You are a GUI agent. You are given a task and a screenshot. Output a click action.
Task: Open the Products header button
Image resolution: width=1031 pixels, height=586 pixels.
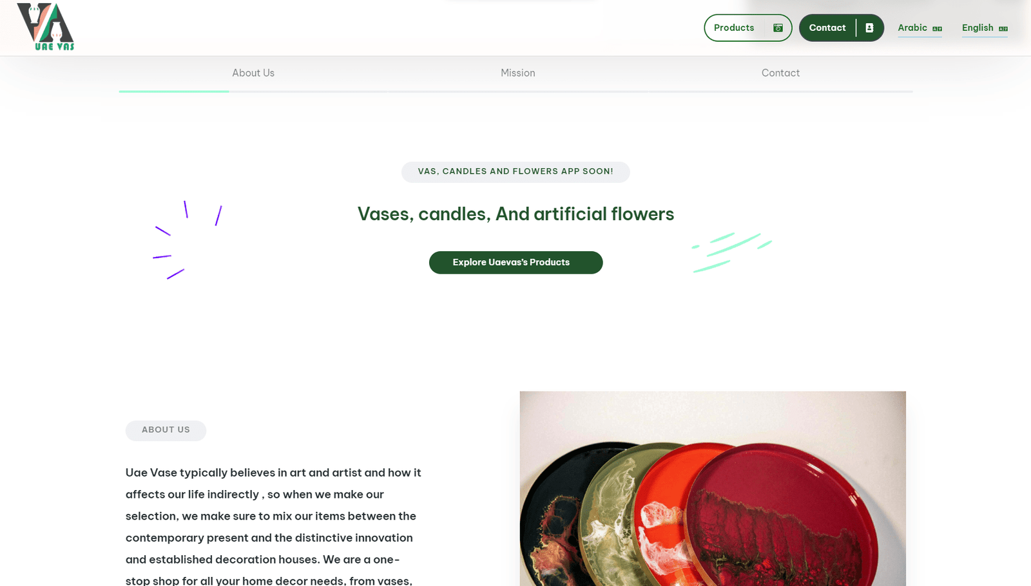click(x=748, y=28)
